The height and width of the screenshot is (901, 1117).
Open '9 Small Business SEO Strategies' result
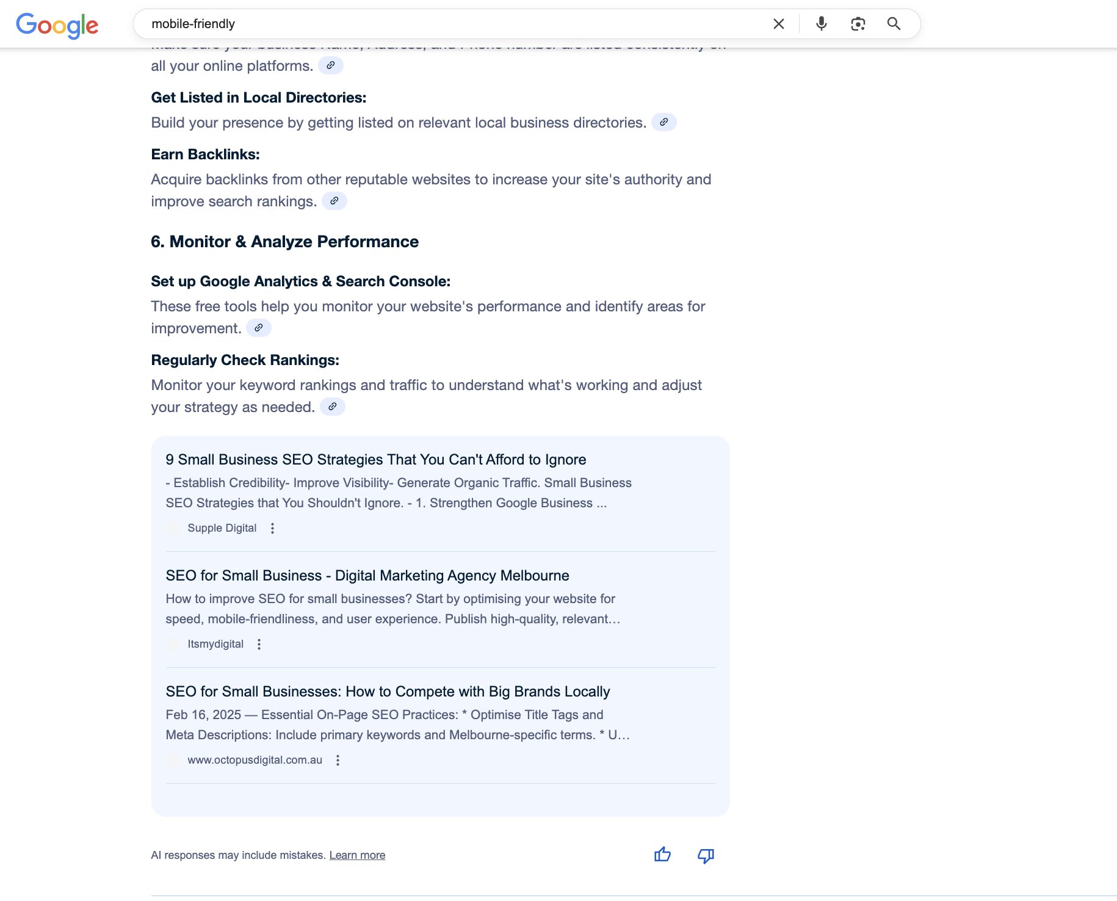(376, 460)
